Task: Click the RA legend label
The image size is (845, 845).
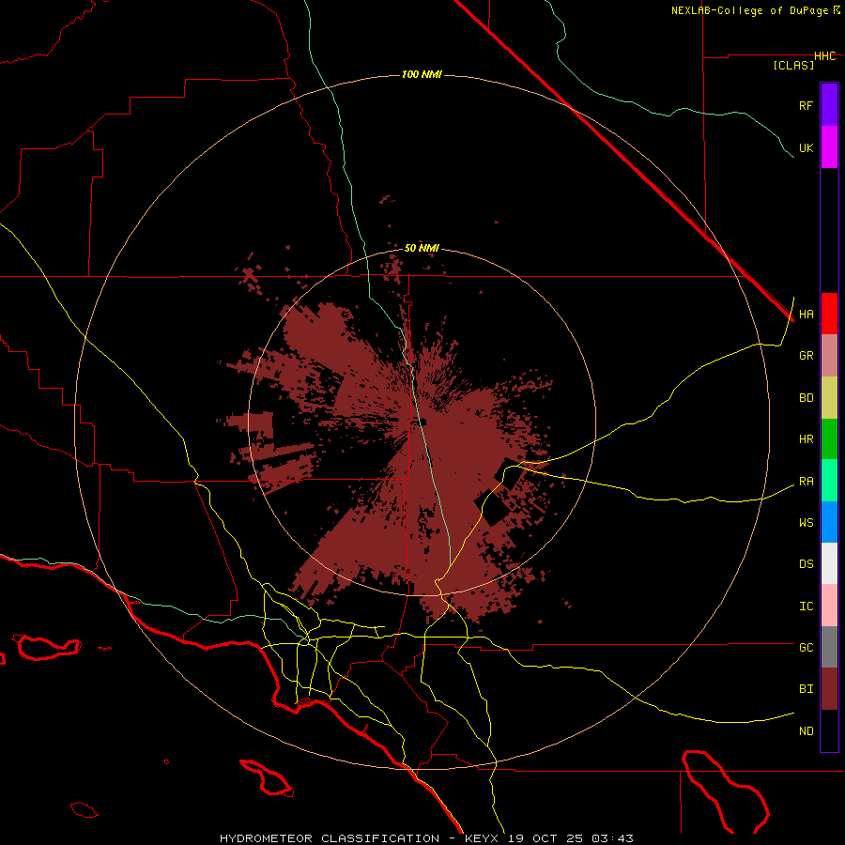Action: click(807, 482)
